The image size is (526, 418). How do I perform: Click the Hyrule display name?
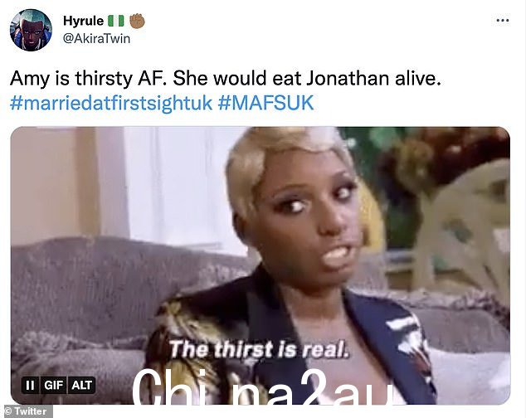[x=83, y=21]
